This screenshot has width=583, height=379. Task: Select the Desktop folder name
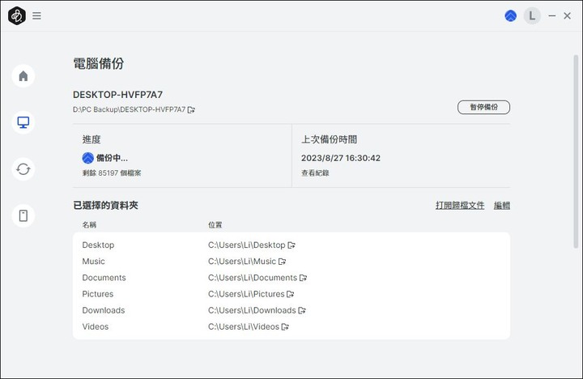pyautogui.click(x=98, y=245)
